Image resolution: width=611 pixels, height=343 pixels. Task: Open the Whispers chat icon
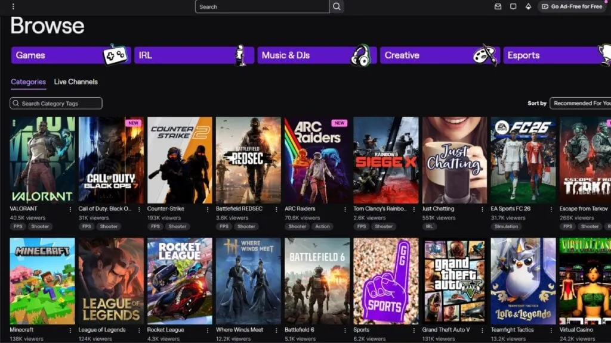click(513, 7)
